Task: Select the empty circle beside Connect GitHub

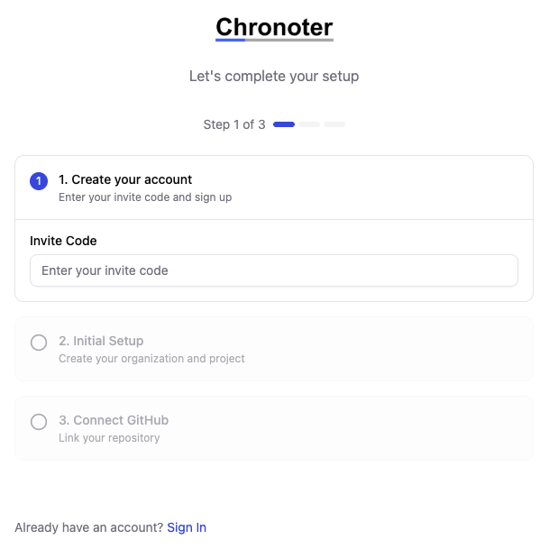Action: pyautogui.click(x=39, y=422)
